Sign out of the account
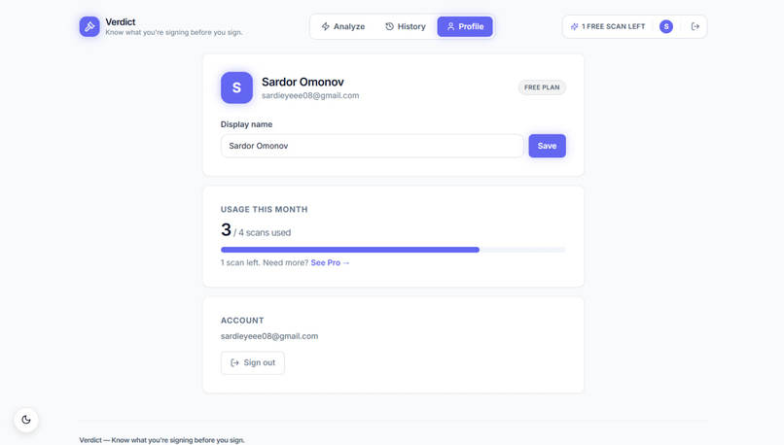 tap(253, 362)
